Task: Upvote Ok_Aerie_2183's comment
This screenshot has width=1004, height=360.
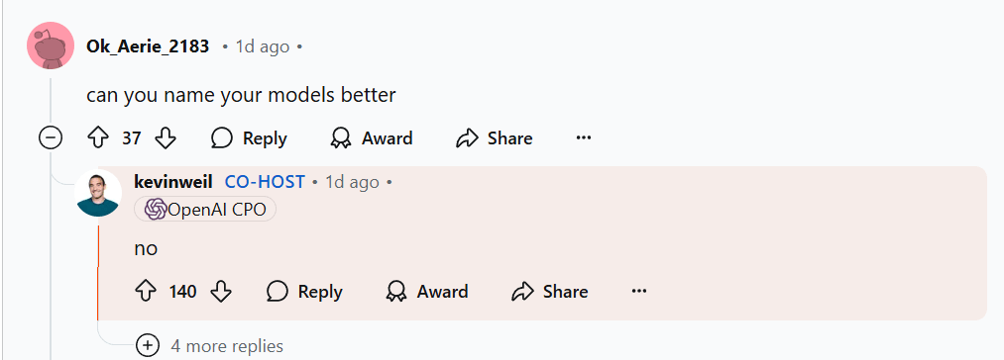Action: [x=98, y=138]
